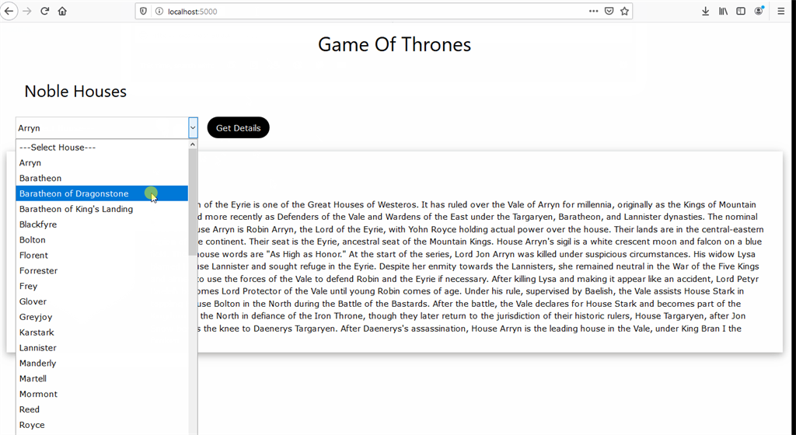Image resolution: width=796 pixels, height=435 pixels.
Task: Choose Bolton from the list
Action: (x=102, y=240)
